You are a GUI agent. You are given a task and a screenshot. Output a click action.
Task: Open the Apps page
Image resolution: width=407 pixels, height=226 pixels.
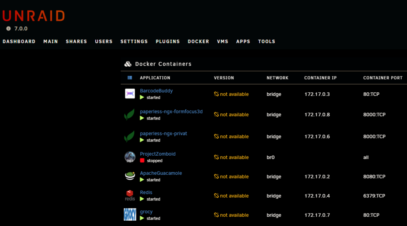pyautogui.click(x=243, y=41)
